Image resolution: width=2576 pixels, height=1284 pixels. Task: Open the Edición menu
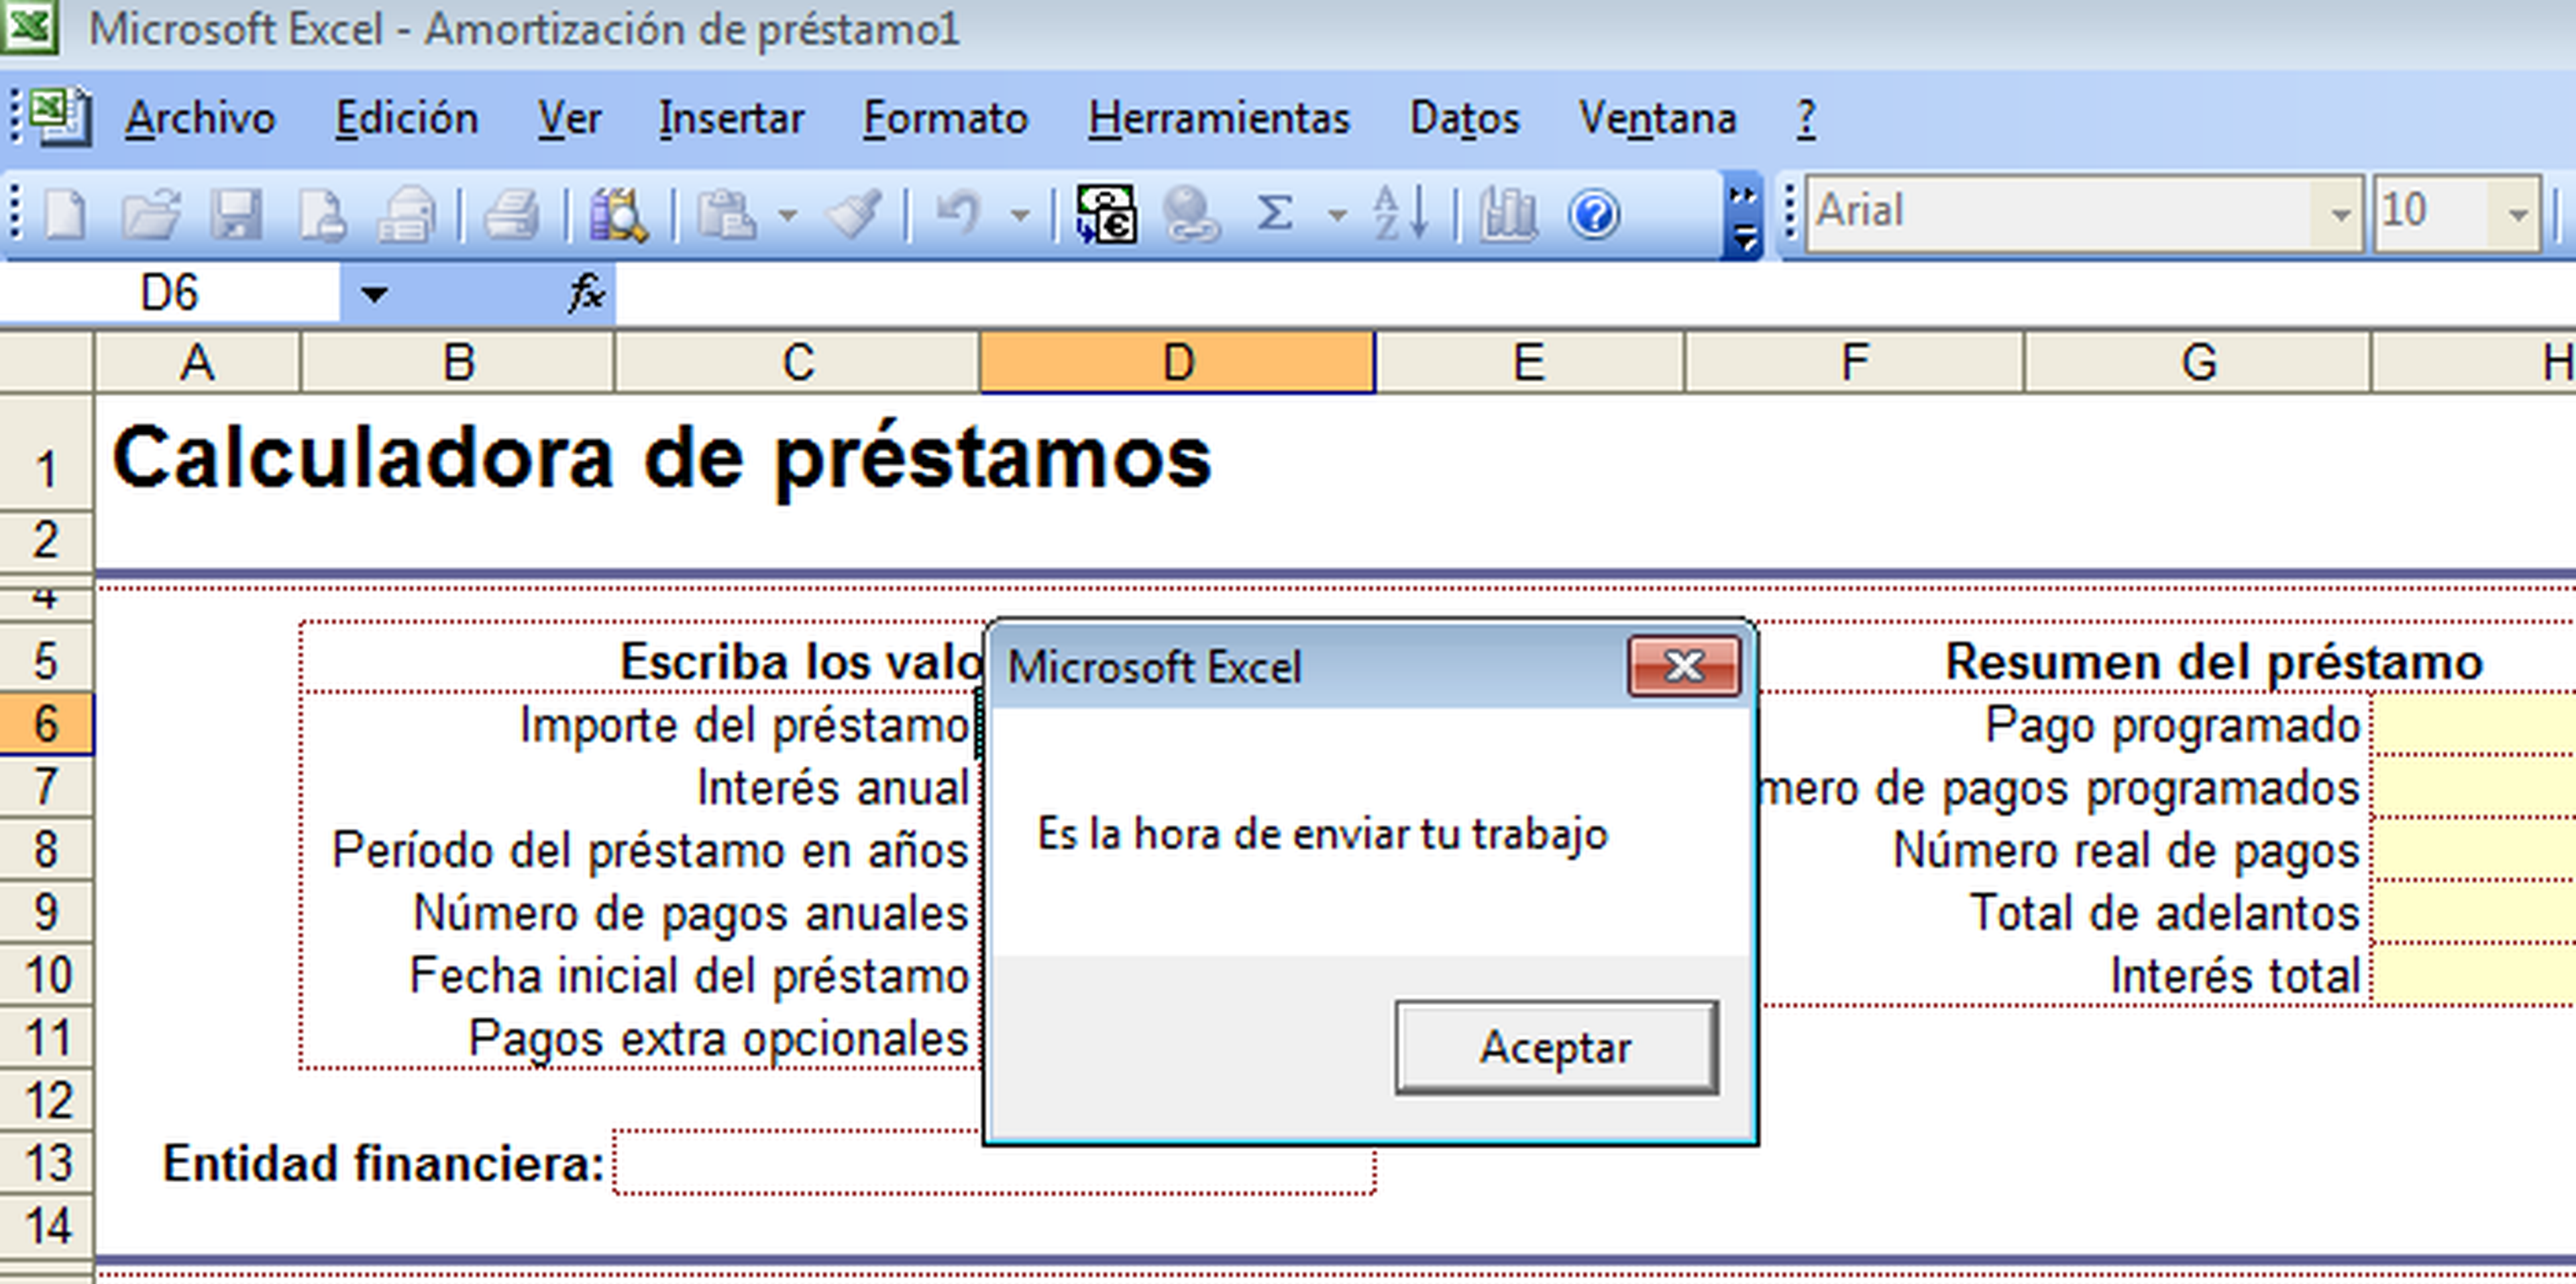point(407,119)
